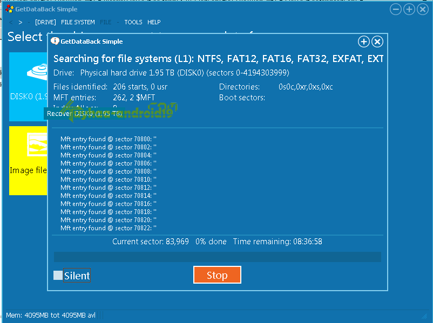Screen dimensions: 433x323
Task: Enable the Silent checkbox
Action: pos(58,276)
